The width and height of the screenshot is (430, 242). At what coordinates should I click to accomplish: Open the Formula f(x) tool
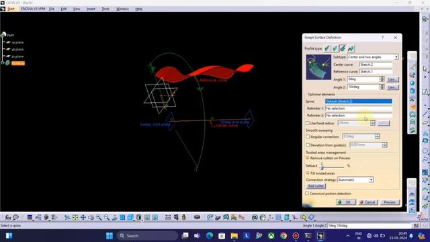[x=8, y=218]
